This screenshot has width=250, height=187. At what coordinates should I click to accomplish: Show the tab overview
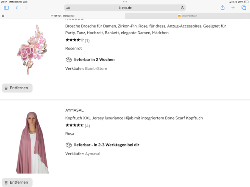(x=244, y=8)
